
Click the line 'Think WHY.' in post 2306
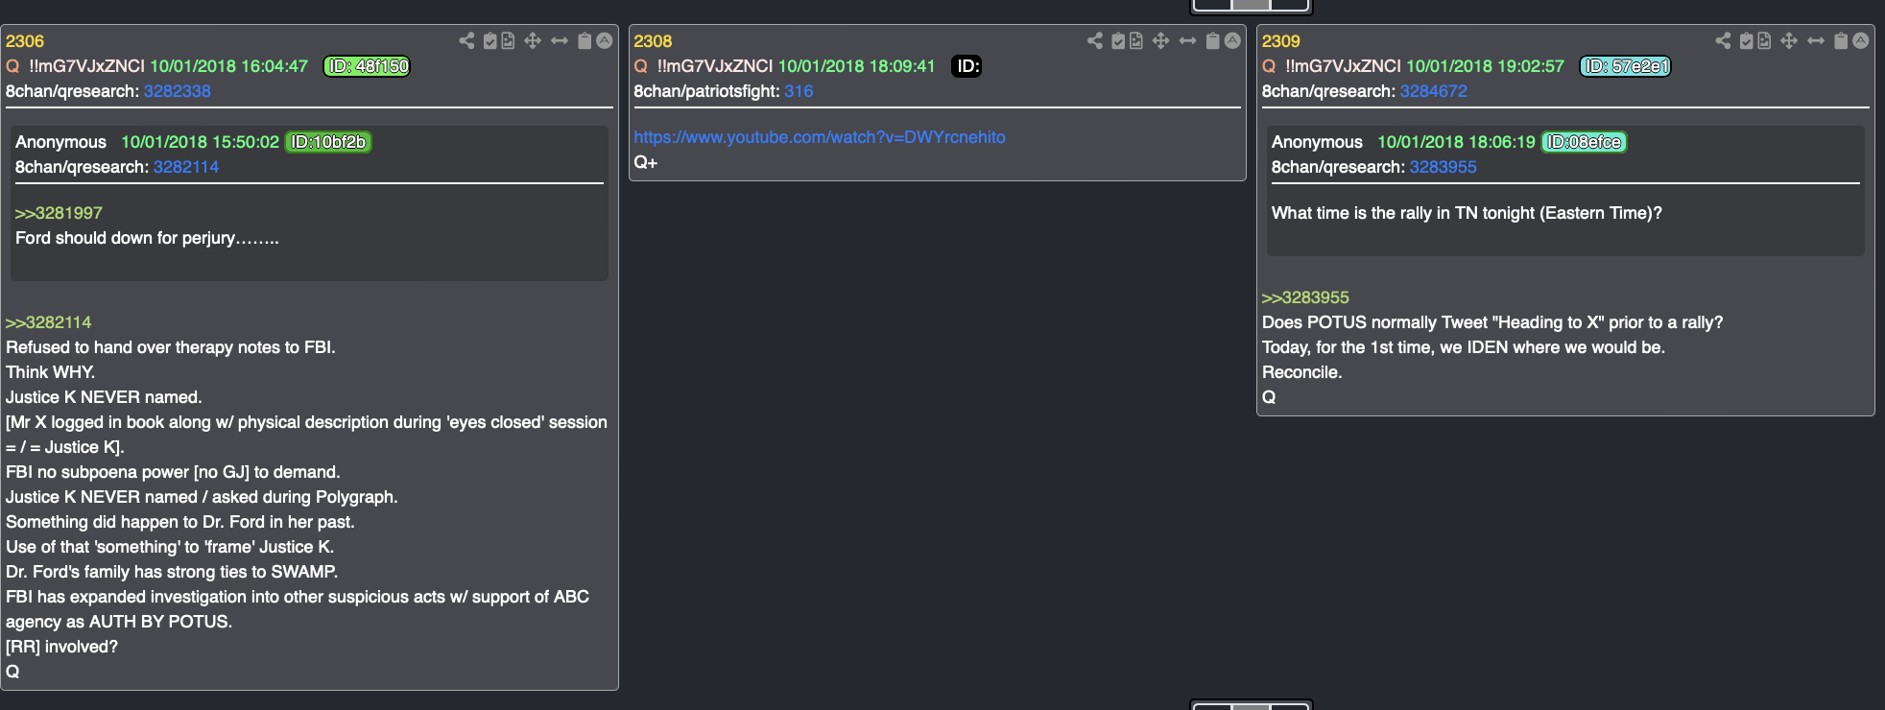point(51,372)
